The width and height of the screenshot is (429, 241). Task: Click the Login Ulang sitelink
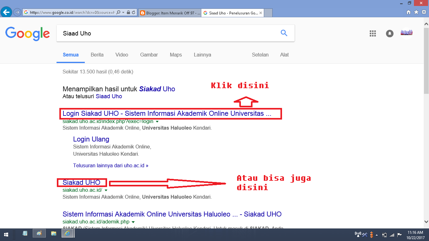tap(91, 139)
